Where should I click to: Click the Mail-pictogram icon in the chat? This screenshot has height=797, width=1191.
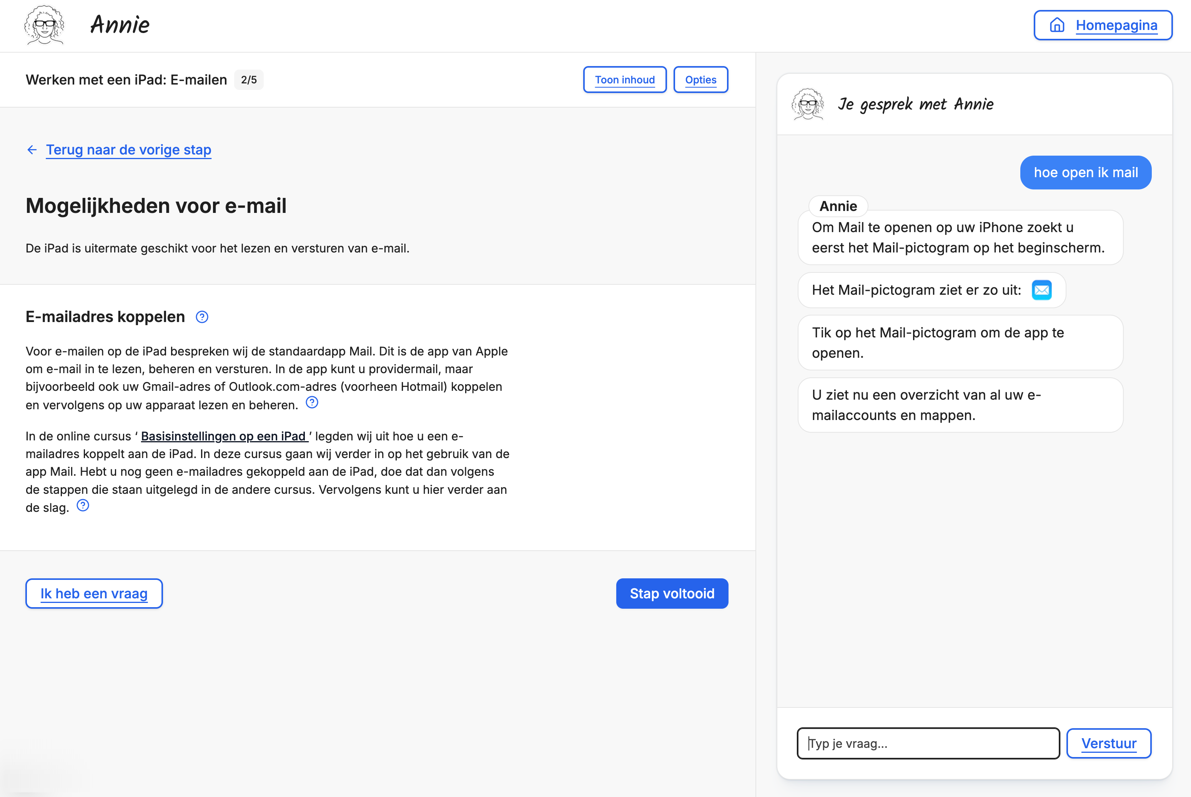[x=1042, y=290]
